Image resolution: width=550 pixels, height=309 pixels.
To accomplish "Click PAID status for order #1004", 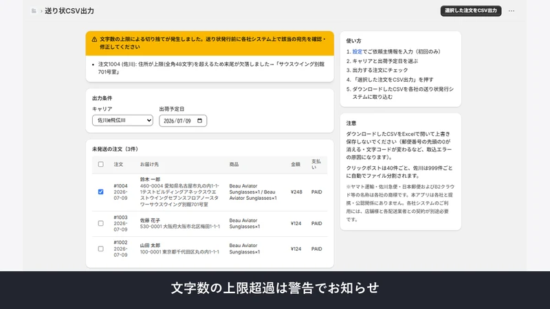I will tap(316, 192).
